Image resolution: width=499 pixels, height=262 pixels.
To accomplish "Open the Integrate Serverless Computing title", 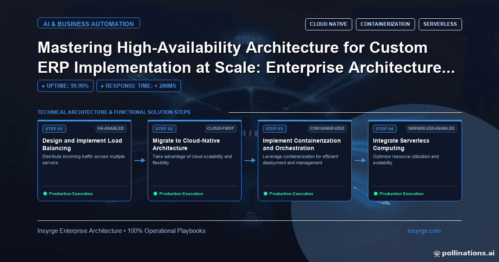I will [401, 144].
